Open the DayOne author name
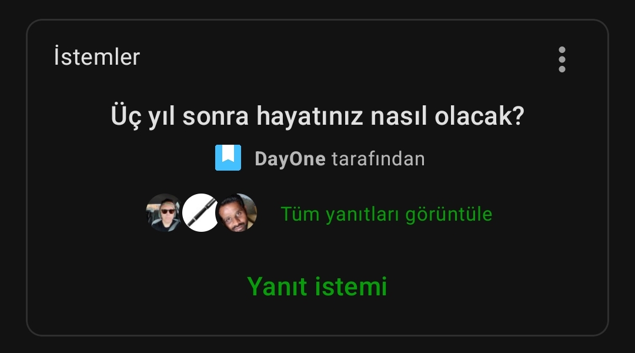 pyautogui.click(x=290, y=159)
